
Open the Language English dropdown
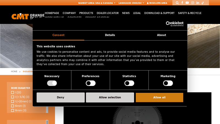[131, 3]
